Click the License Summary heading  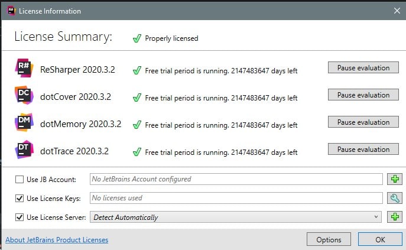63,37
